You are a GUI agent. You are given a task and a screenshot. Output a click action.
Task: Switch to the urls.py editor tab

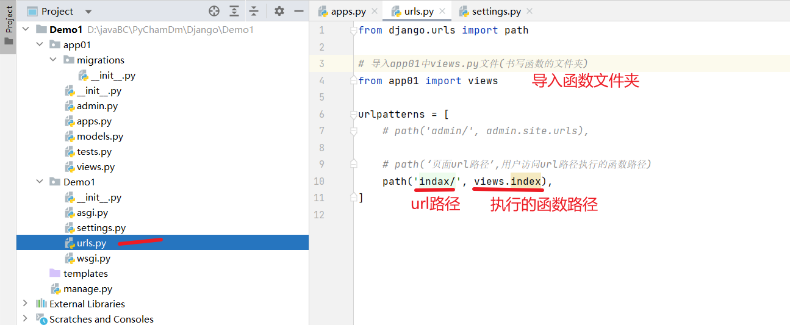(x=419, y=11)
